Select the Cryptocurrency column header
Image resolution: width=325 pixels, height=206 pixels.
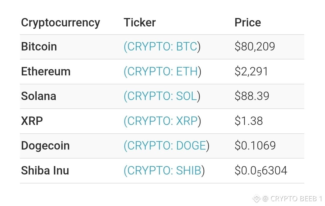pyautogui.click(x=60, y=23)
